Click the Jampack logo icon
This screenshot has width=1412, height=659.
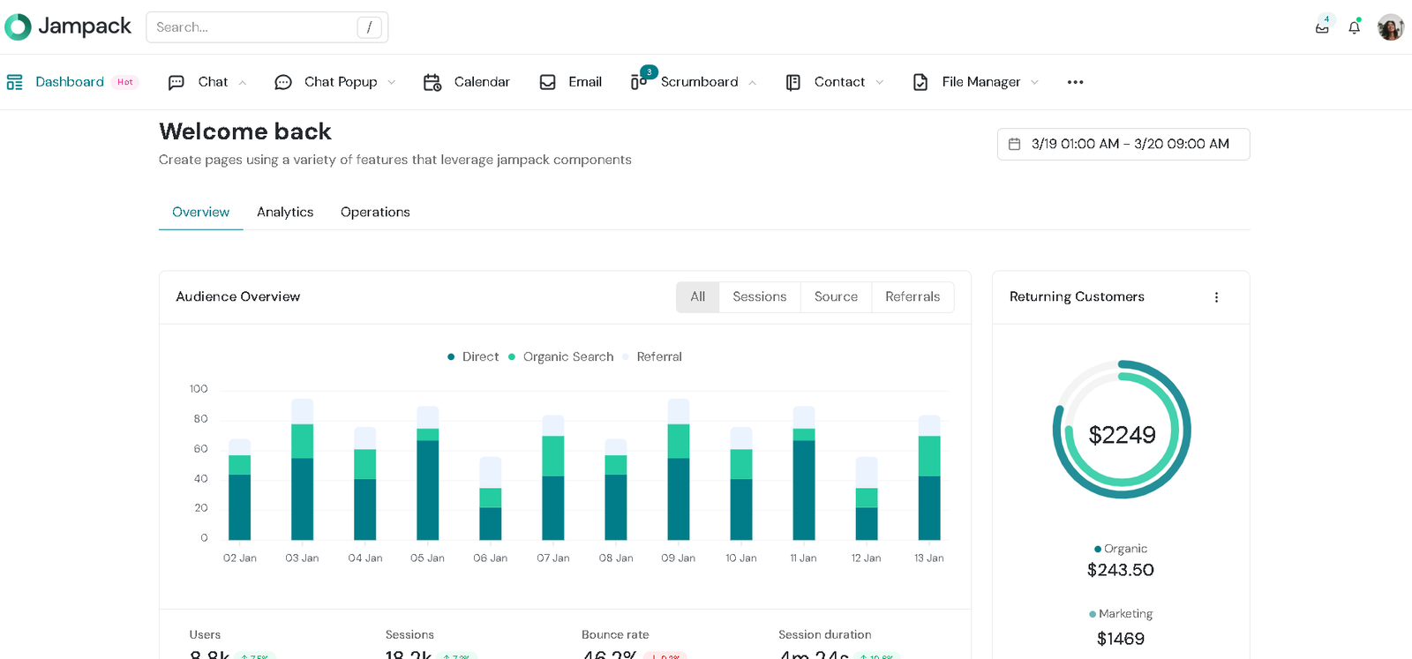18,27
